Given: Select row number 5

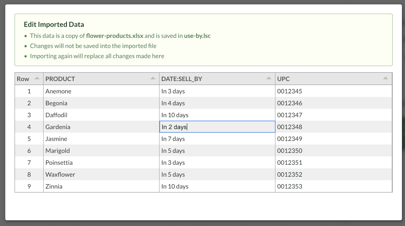Looking at the screenshot, I should [x=29, y=139].
